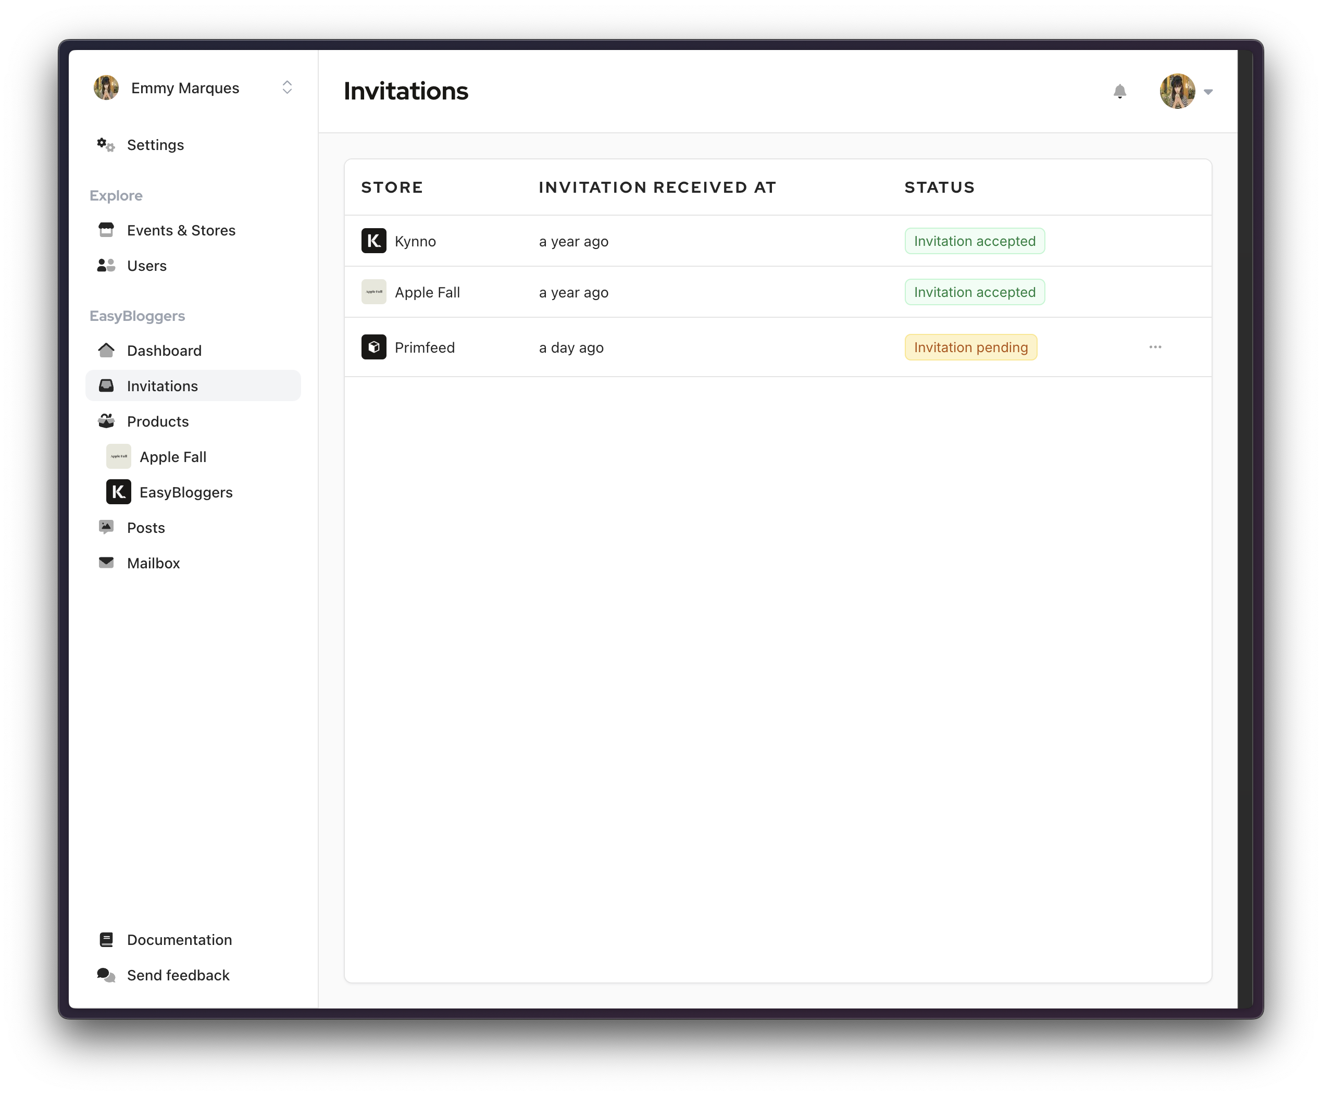Click the Documentation book icon
The width and height of the screenshot is (1322, 1096).
point(106,939)
